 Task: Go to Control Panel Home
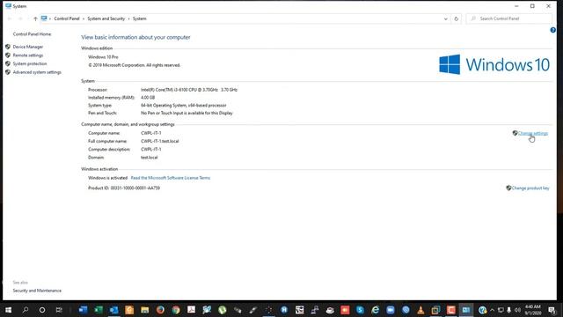pos(32,34)
